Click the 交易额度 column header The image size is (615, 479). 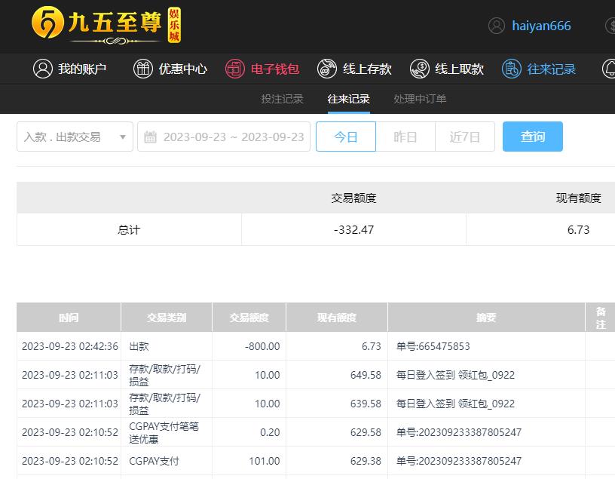pyautogui.click(x=249, y=318)
